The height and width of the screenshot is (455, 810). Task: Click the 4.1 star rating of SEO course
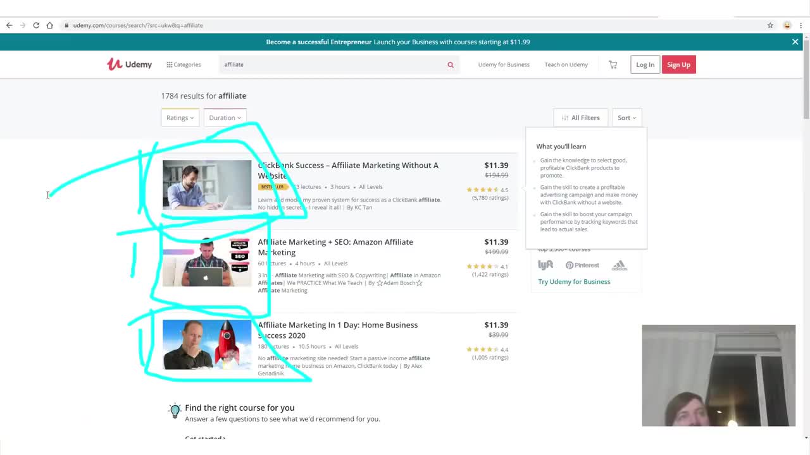pos(487,267)
